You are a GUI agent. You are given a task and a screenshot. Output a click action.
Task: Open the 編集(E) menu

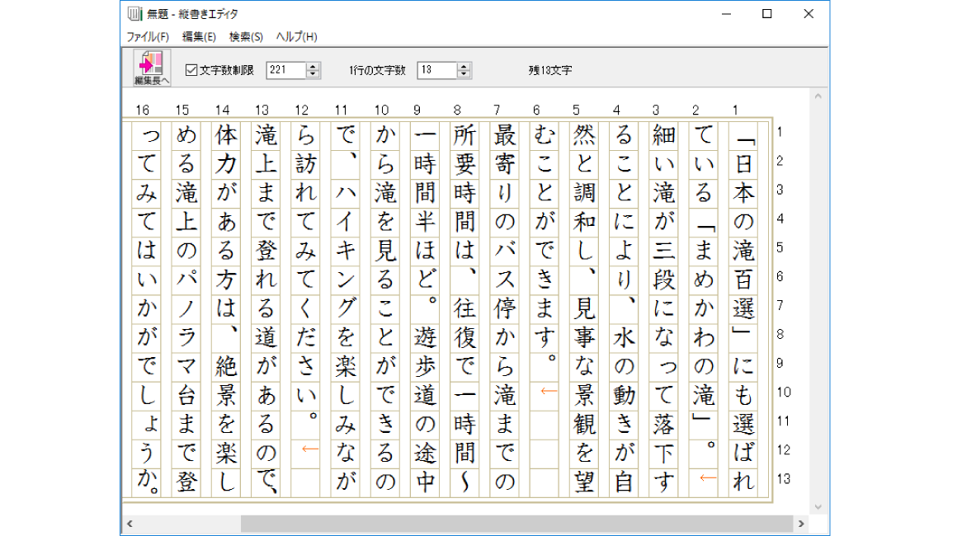pyautogui.click(x=199, y=36)
